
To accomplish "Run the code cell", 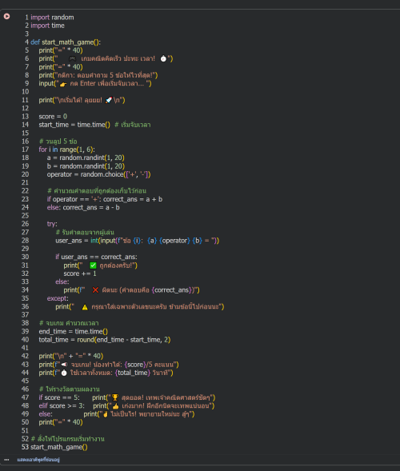I will pyautogui.click(x=6, y=16).
